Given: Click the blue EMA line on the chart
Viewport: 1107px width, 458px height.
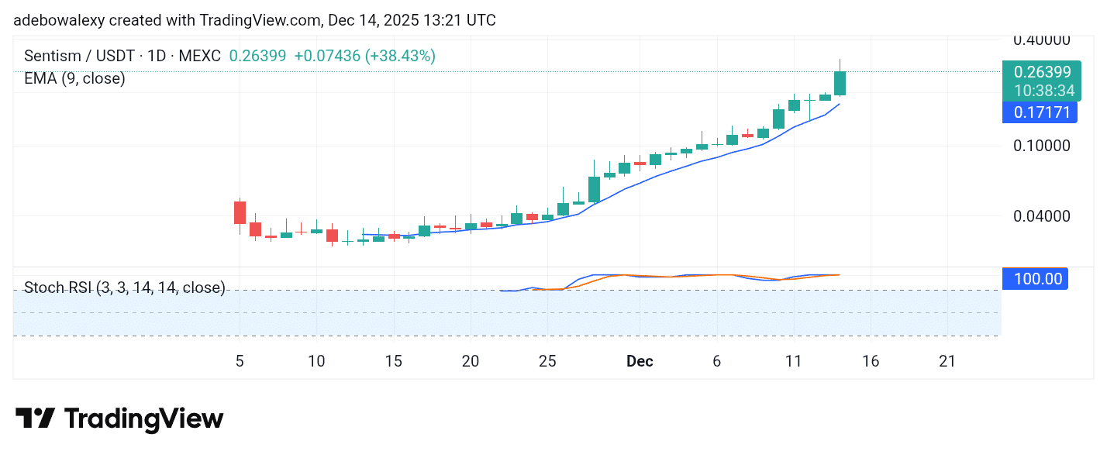Looking at the screenshot, I should [x=736, y=155].
